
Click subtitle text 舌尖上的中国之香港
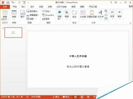pos(78,66)
